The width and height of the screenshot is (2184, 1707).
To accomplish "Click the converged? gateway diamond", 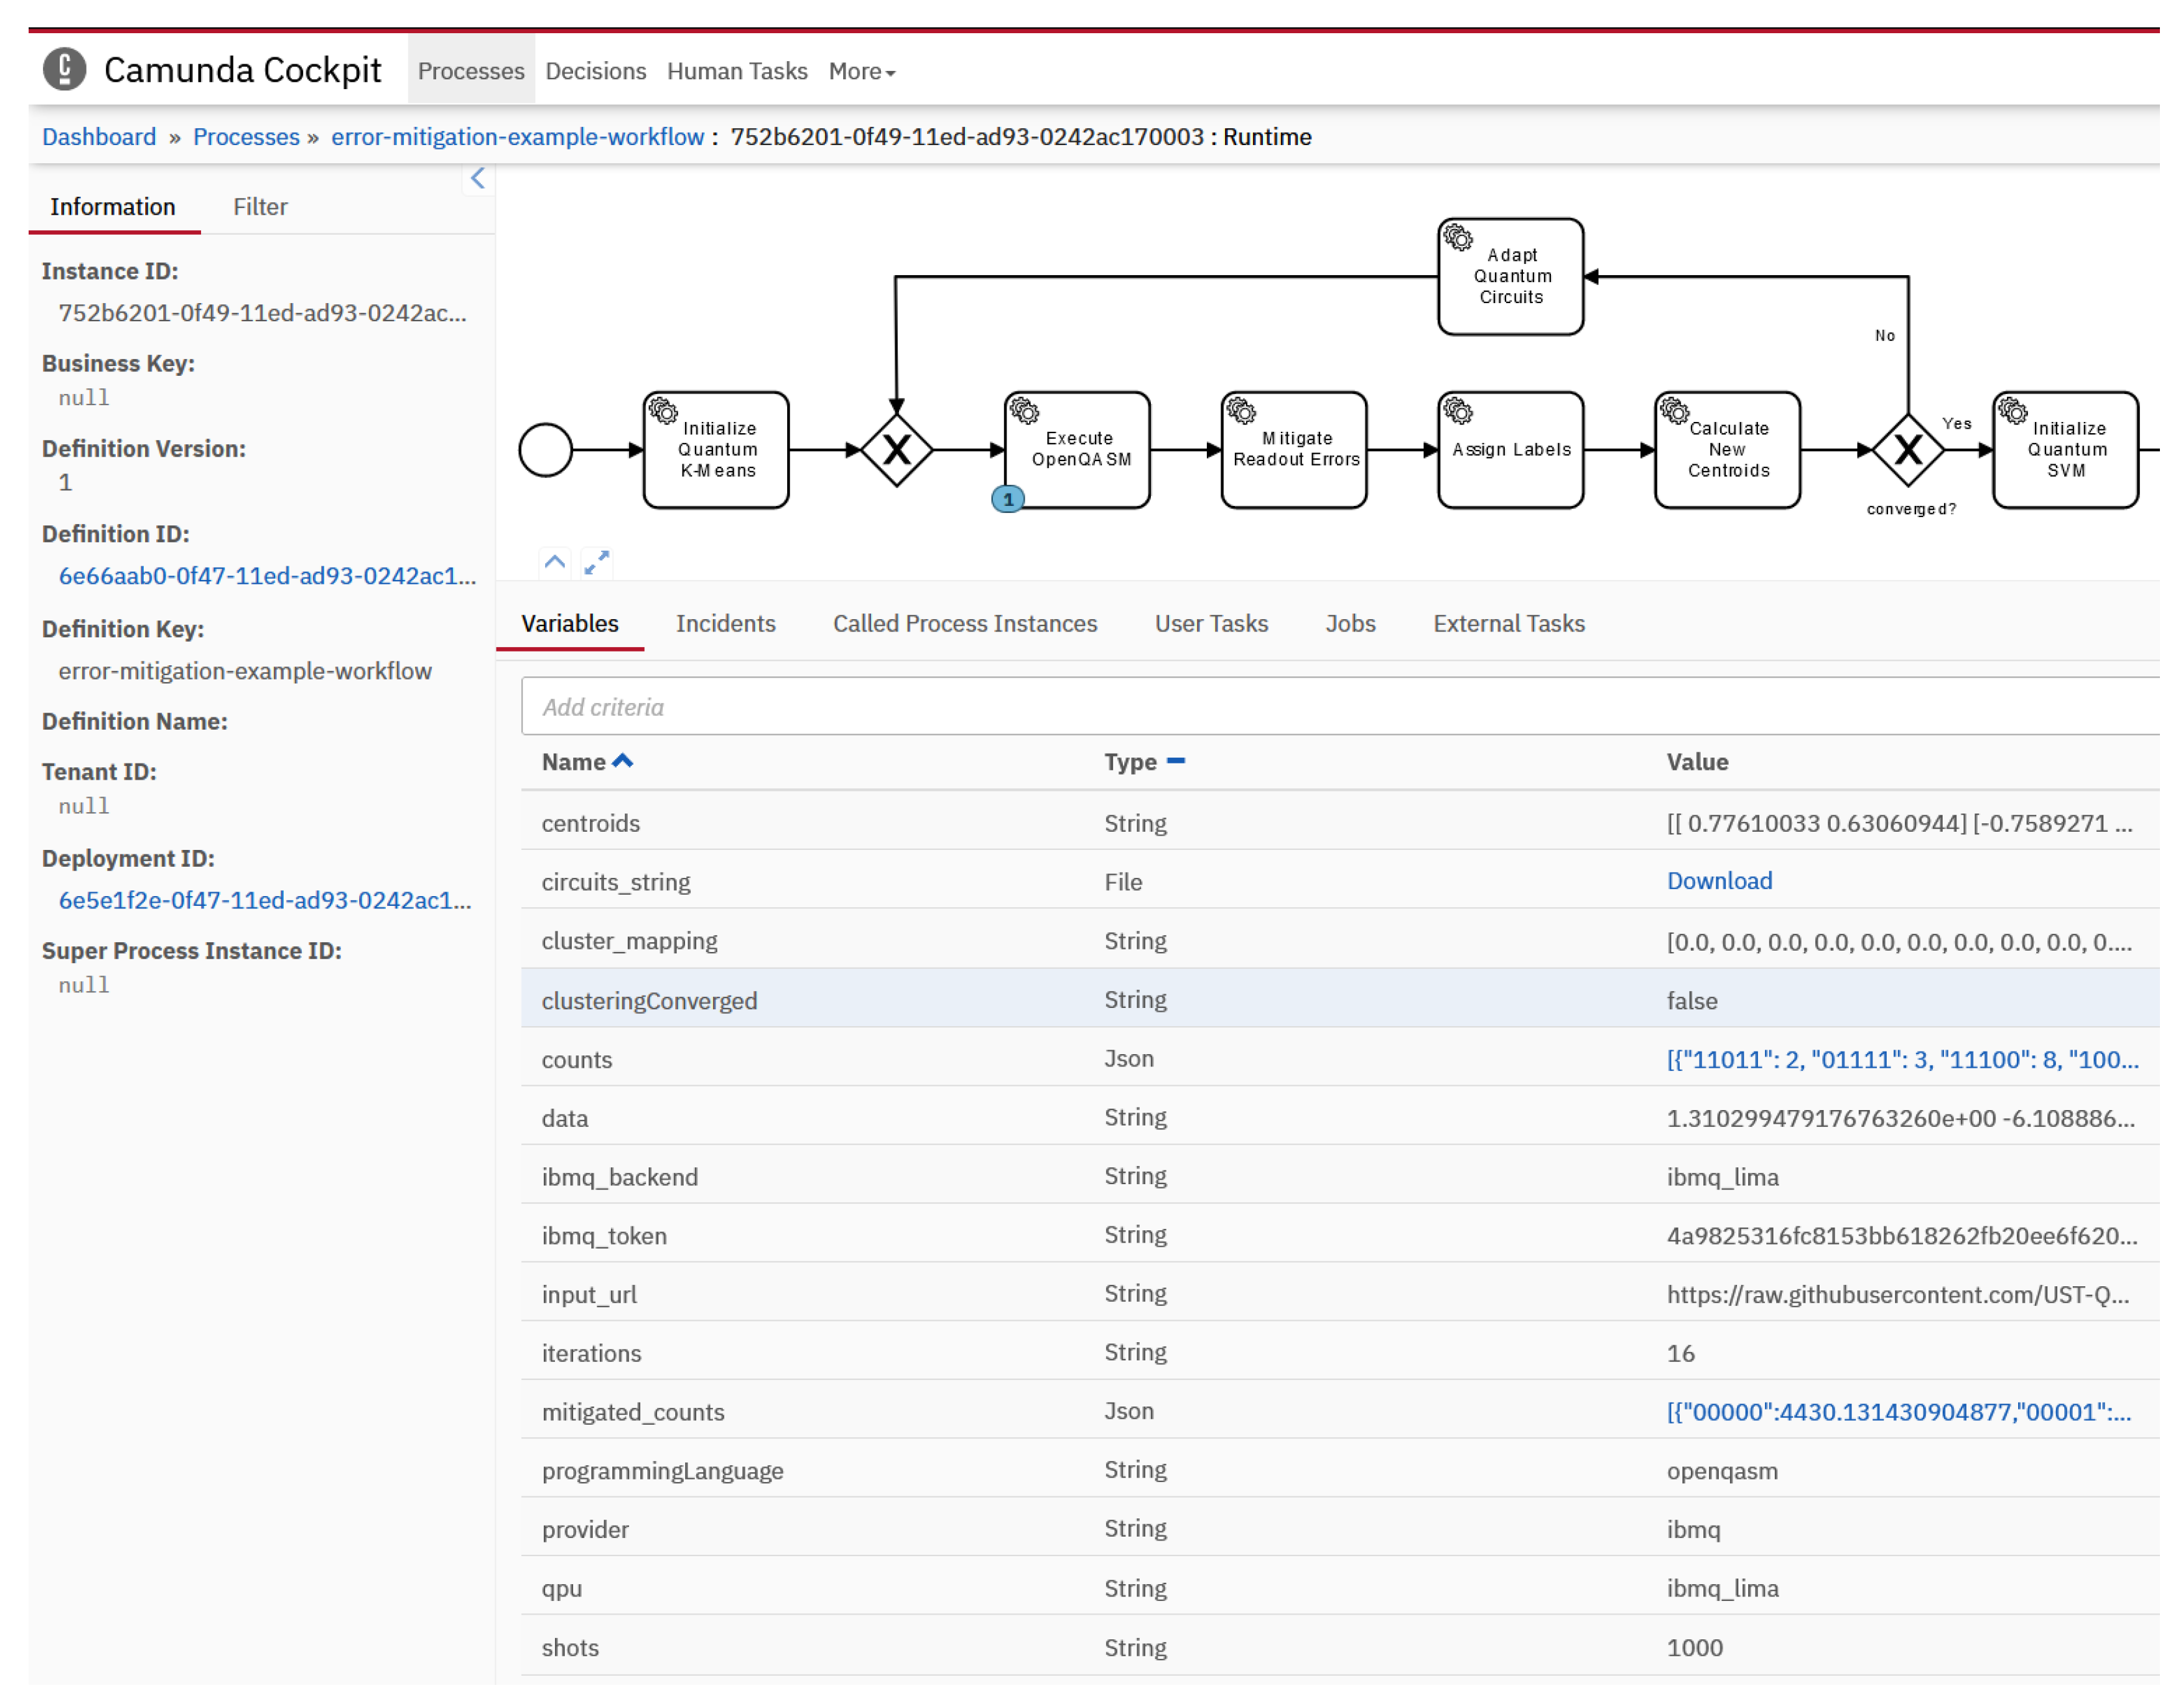I will coord(1907,450).
